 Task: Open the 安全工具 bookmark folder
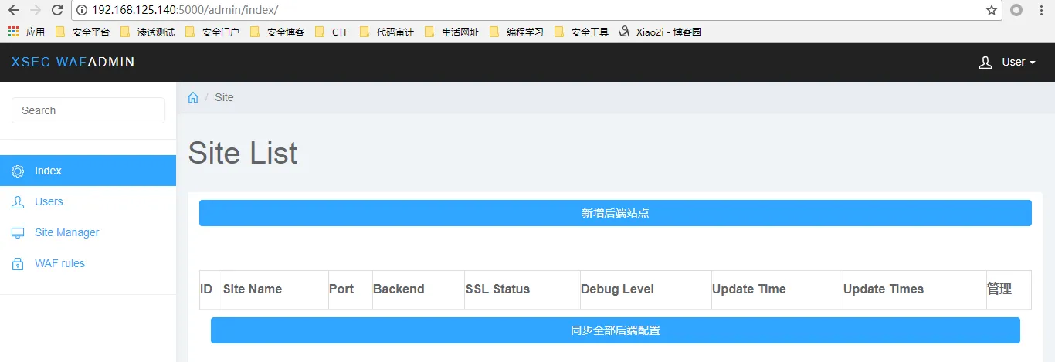581,32
